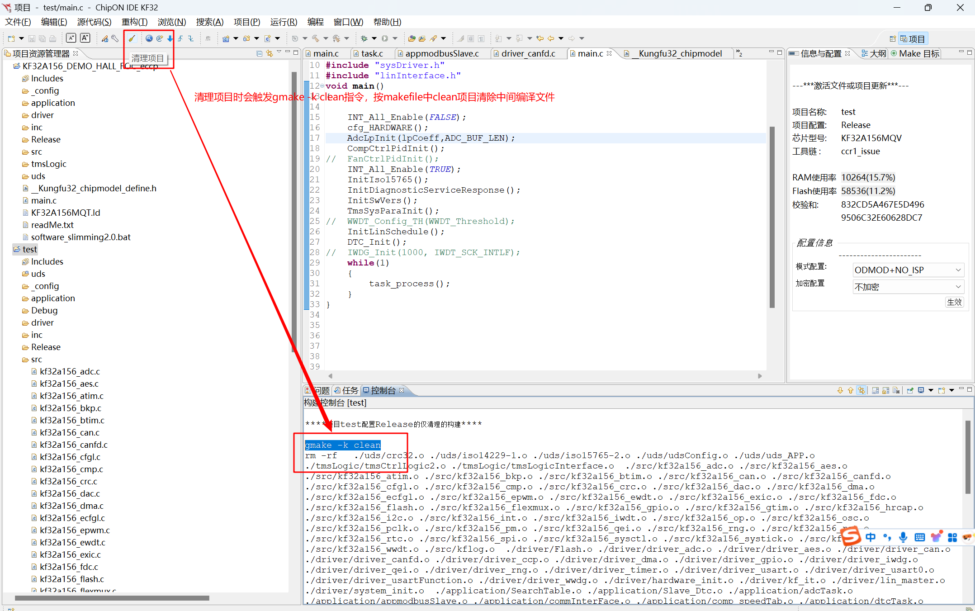
Task: Click the blue download arrow toolbar icon
Action: point(170,38)
